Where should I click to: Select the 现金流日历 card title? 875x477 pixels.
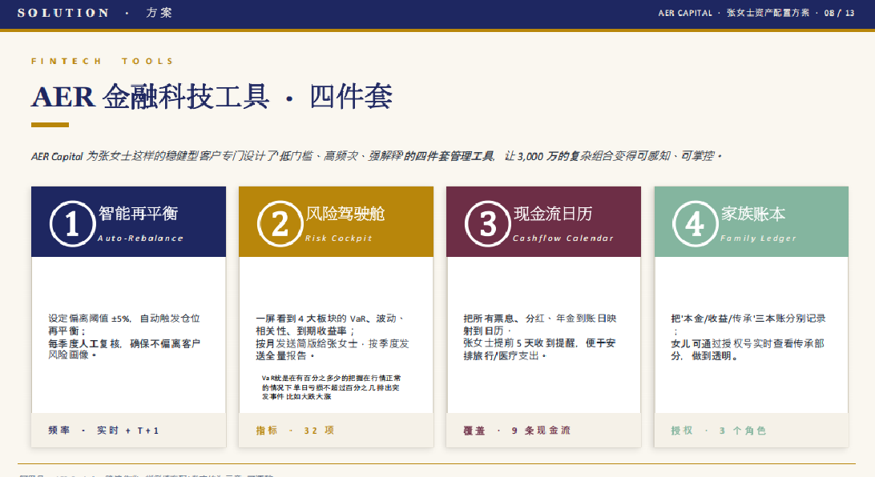(553, 214)
